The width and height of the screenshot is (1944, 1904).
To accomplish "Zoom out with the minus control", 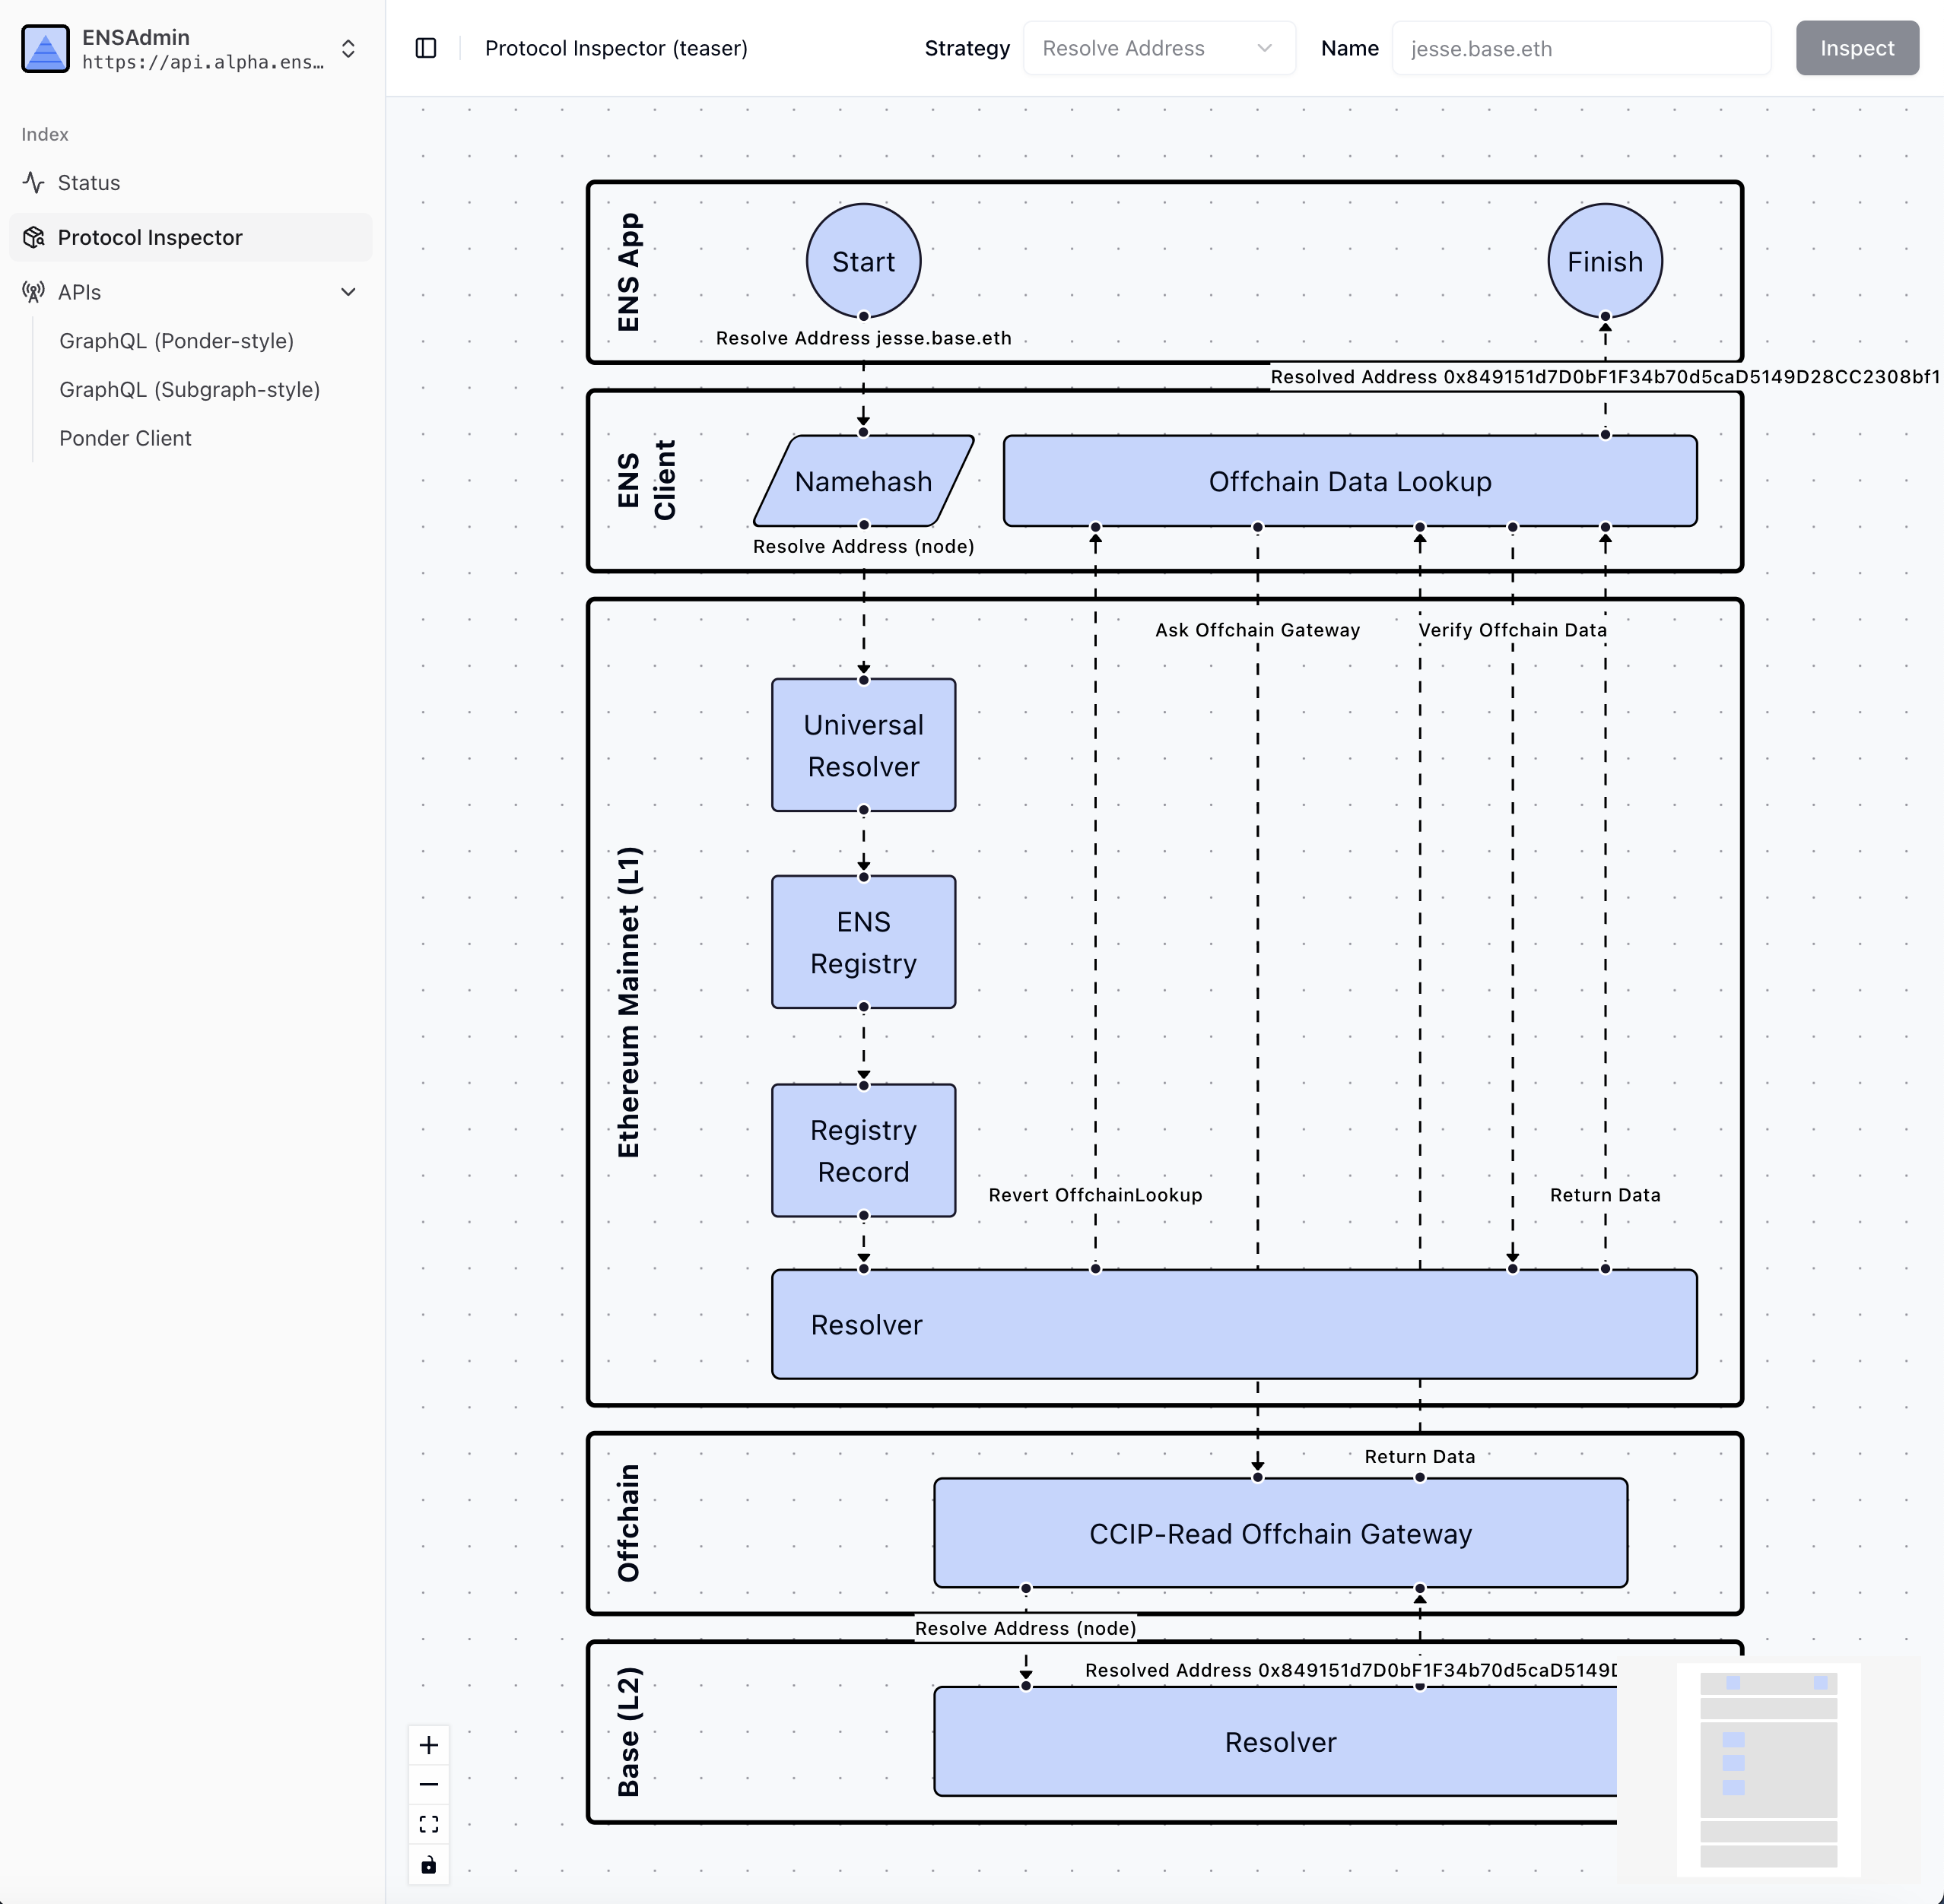I will click(x=429, y=1784).
